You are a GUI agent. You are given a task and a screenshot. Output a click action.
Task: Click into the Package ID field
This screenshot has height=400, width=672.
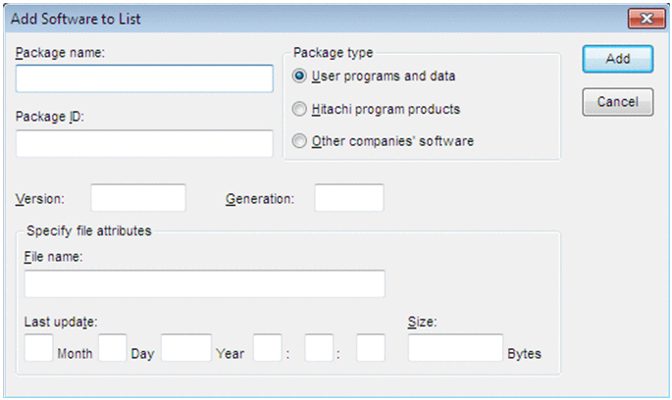pyautogui.click(x=144, y=143)
